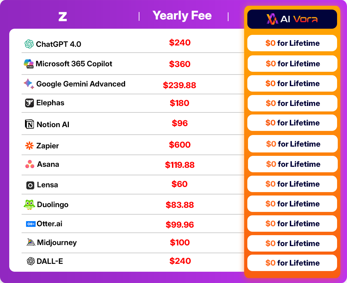This screenshot has width=347, height=283.
Task: Click the Google Gemini sparkle icon
Action: coord(29,84)
